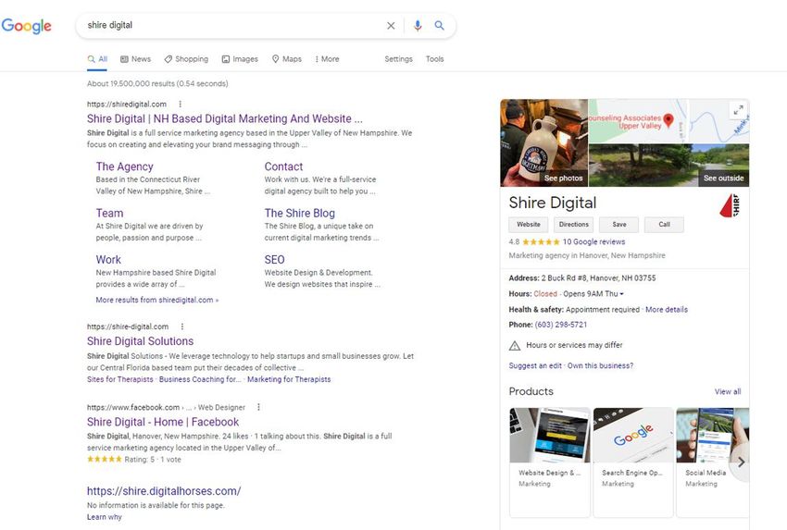
Task: Click Suggest an edit
Action: (535, 366)
